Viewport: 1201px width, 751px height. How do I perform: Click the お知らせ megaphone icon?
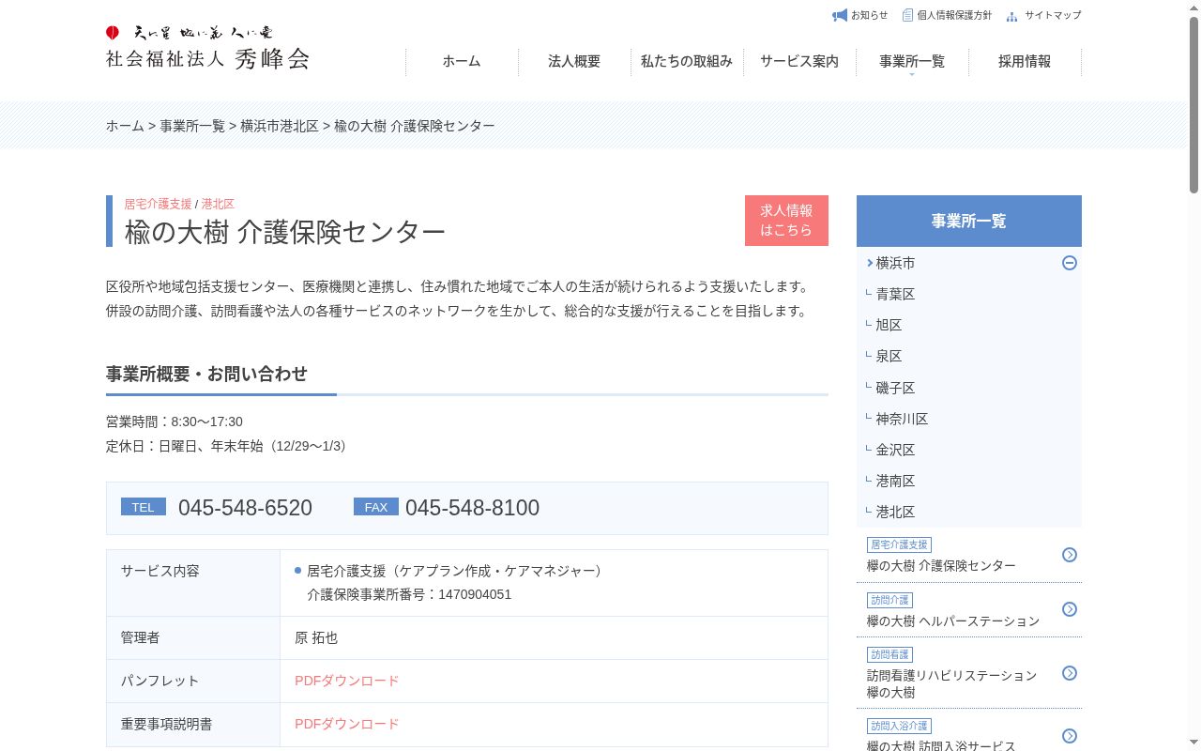click(840, 15)
